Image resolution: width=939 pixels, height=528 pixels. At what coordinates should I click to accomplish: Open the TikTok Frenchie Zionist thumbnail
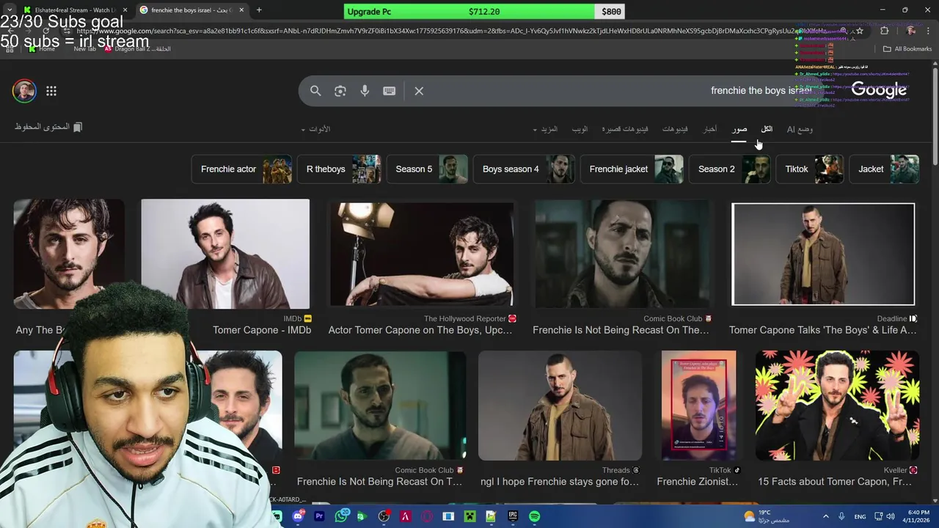pyautogui.click(x=698, y=406)
